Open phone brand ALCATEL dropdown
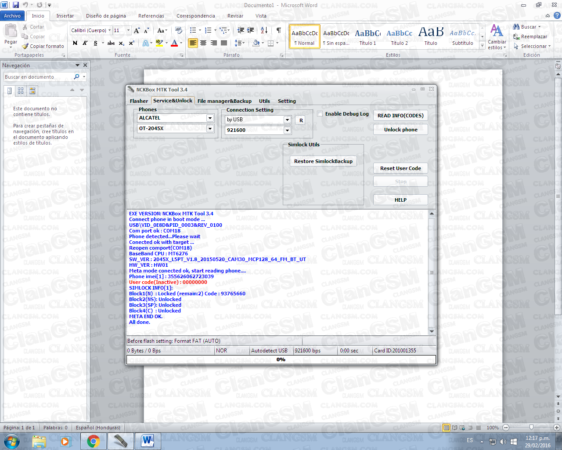The image size is (562, 450). [210, 118]
